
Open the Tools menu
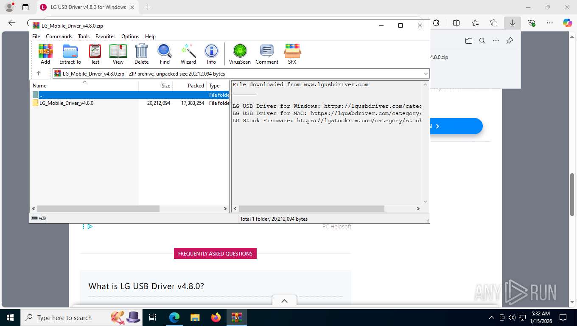point(84,37)
